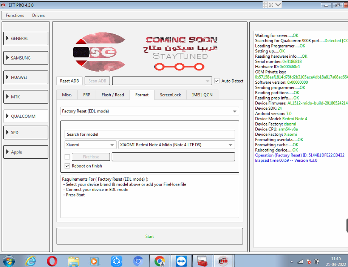Open the Redmi Note 4 Mido model dropdown

[176, 145]
